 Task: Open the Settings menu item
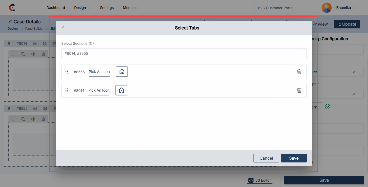[107, 8]
